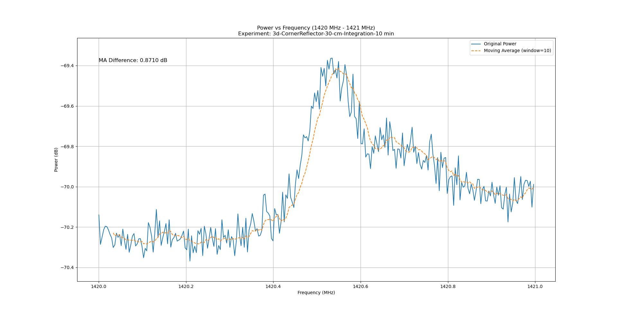Viewport: 617px width, 316px height.
Task: Click the 1420.6 x-axis tick label
Action: pos(361,286)
